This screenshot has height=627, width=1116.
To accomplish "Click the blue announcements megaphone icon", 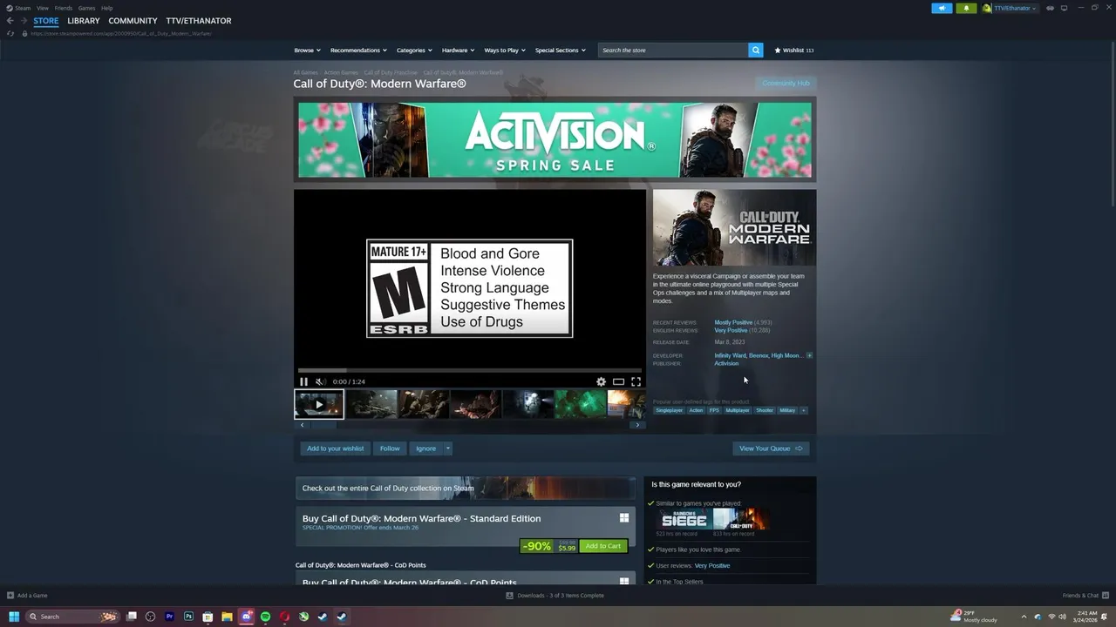I will [x=942, y=8].
